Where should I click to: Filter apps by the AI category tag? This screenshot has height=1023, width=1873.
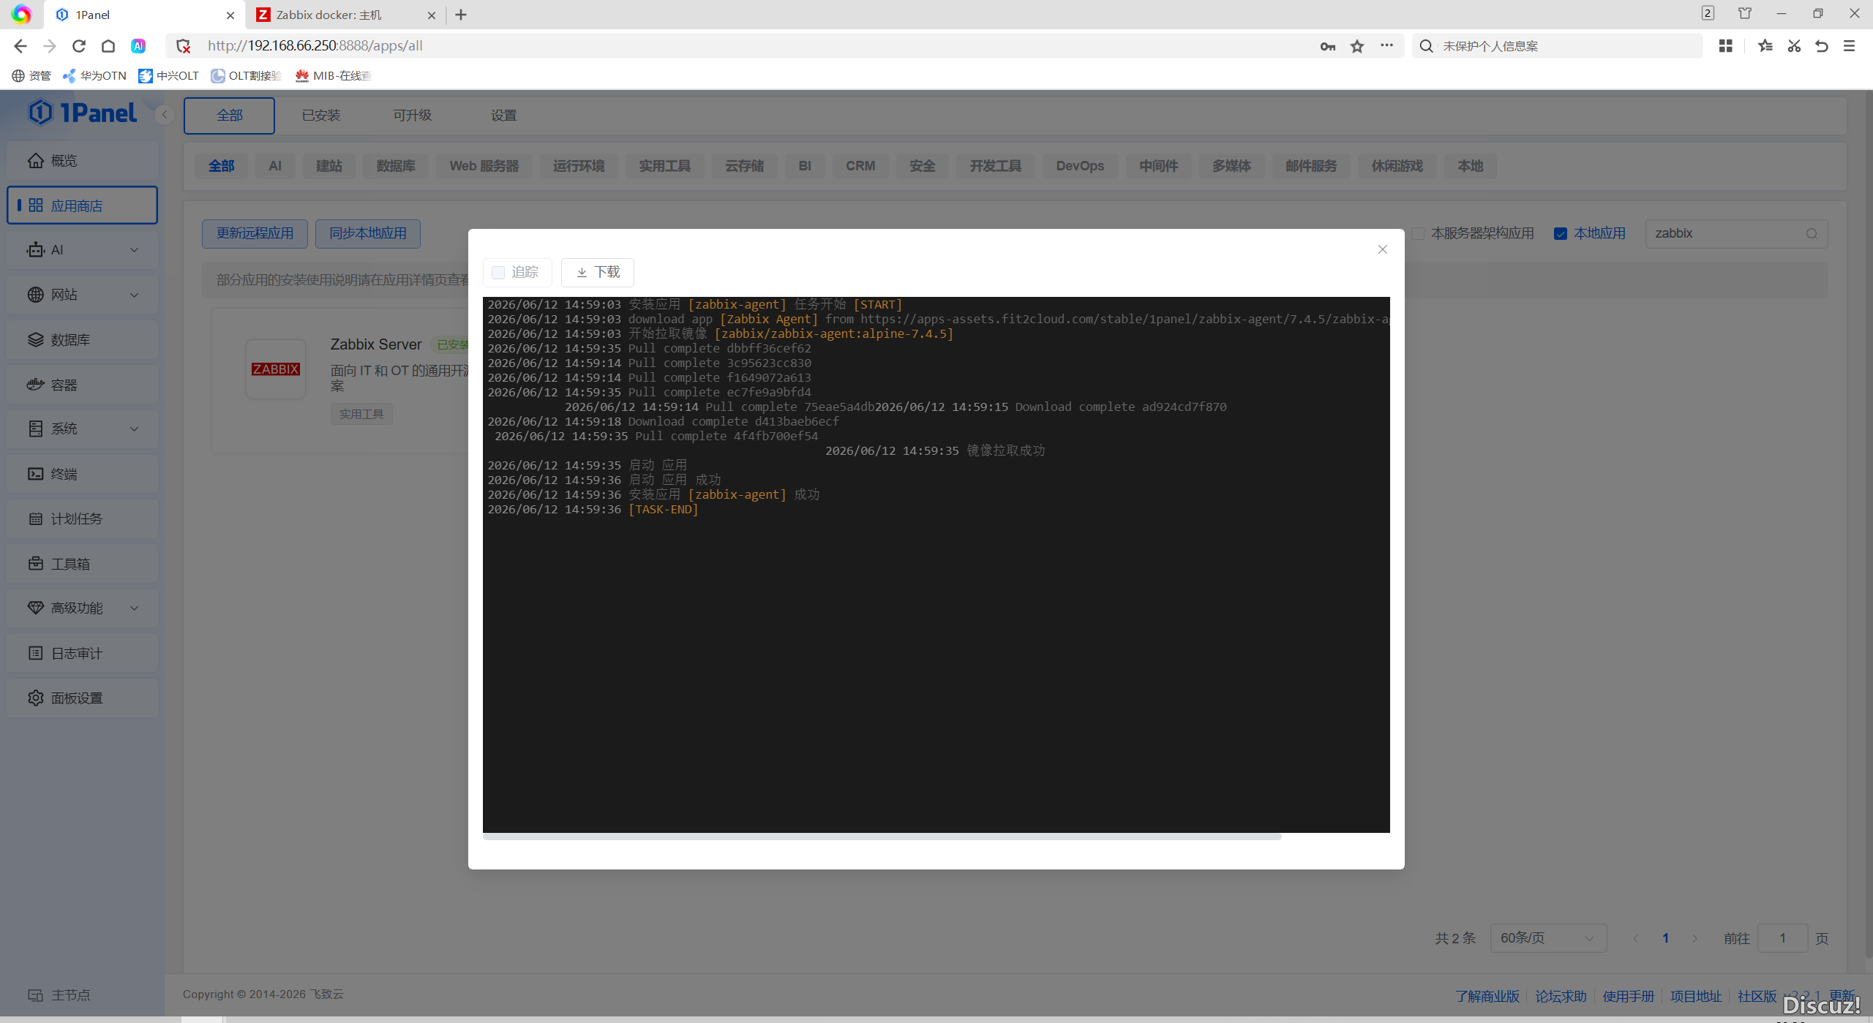click(x=275, y=166)
